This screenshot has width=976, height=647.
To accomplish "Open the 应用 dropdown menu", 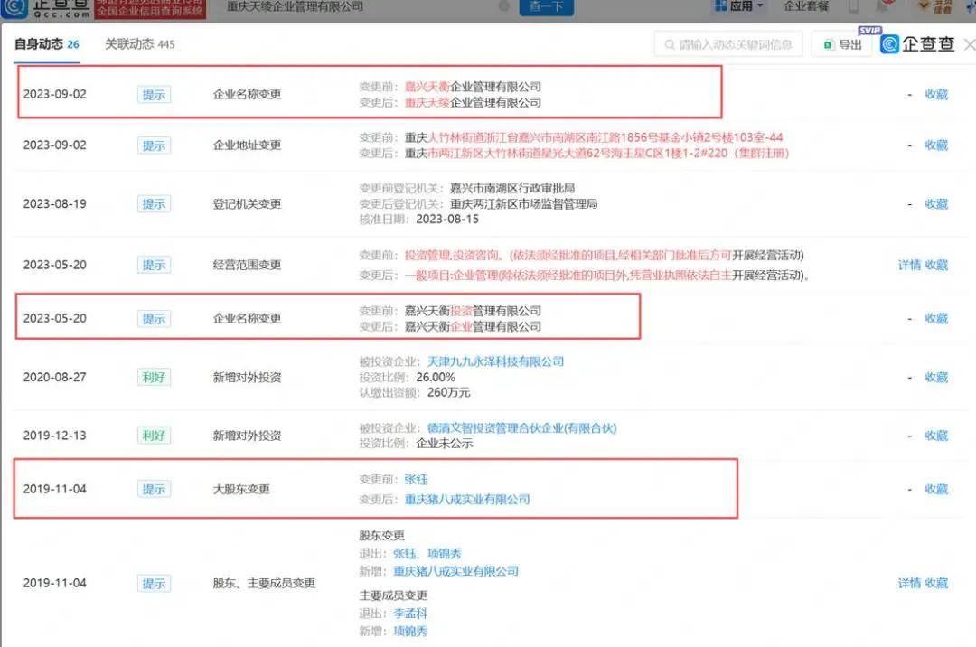I will (739, 6).
